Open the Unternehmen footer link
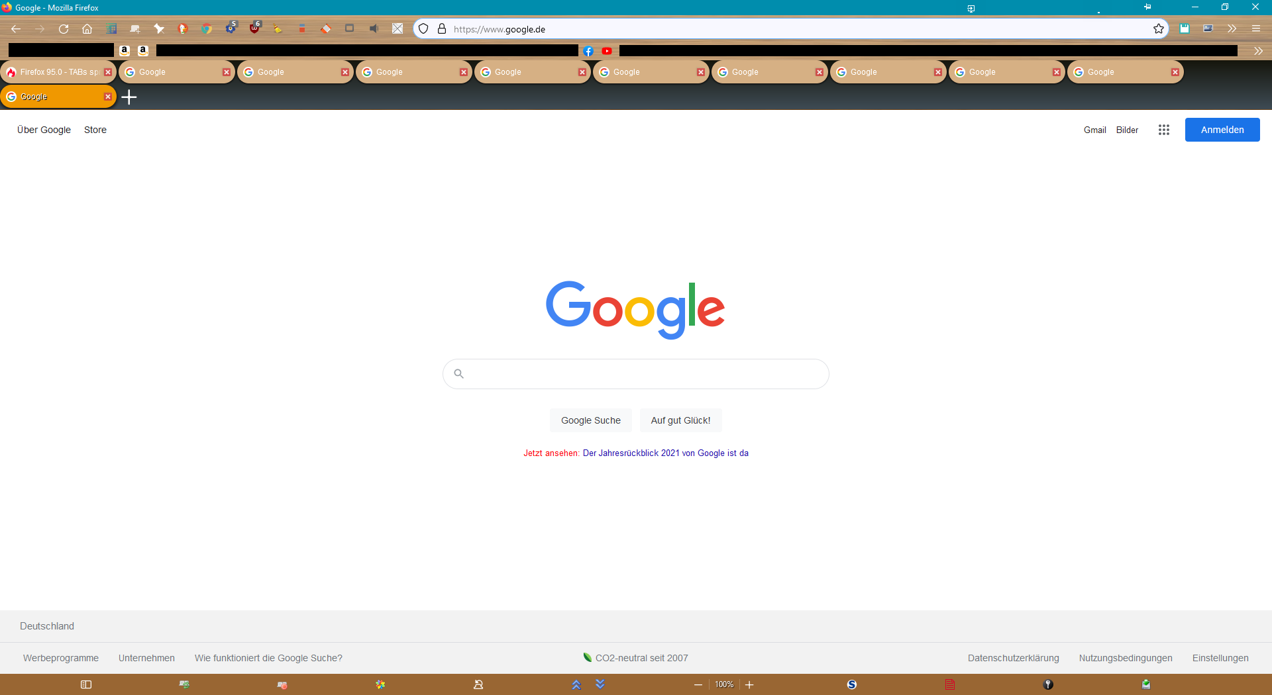The width and height of the screenshot is (1272, 695). (x=146, y=658)
